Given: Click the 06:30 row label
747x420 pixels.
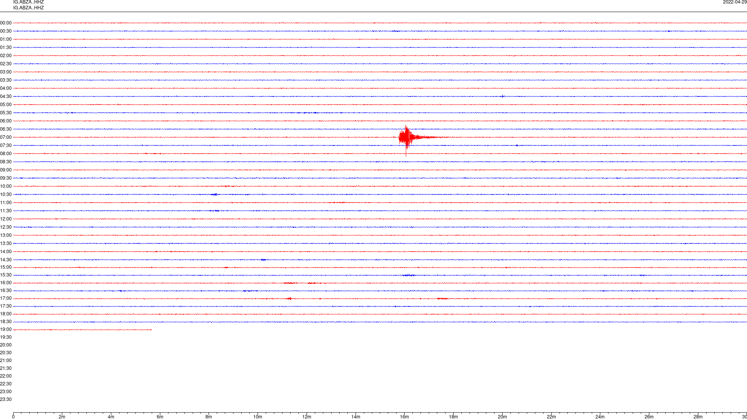Looking at the screenshot, I should tap(6, 129).
